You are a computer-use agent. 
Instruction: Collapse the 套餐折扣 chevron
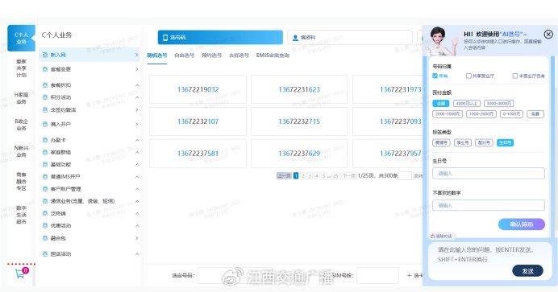point(137,85)
